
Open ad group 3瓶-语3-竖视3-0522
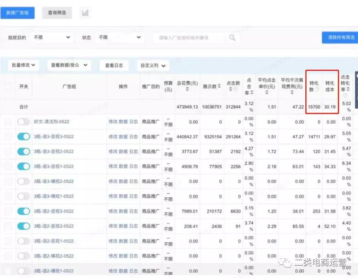click(x=54, y=137)
